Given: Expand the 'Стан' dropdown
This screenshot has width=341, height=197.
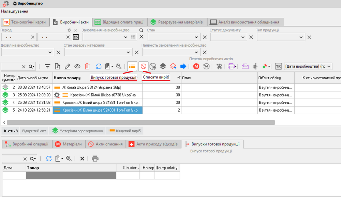Looking at the screenshot, I should coord(197,37).
